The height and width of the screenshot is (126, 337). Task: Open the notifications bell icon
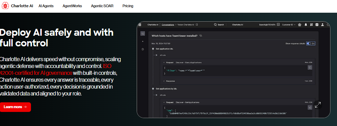[x=306, y=25]
